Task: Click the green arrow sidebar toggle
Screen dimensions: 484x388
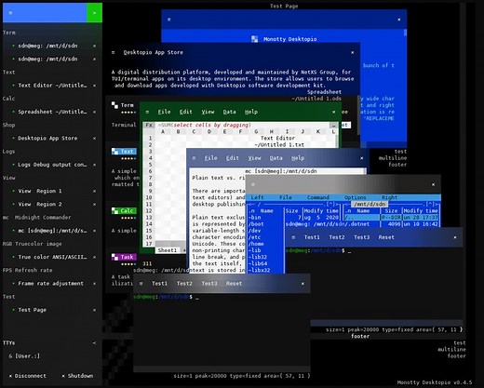Action: point(94,13)
